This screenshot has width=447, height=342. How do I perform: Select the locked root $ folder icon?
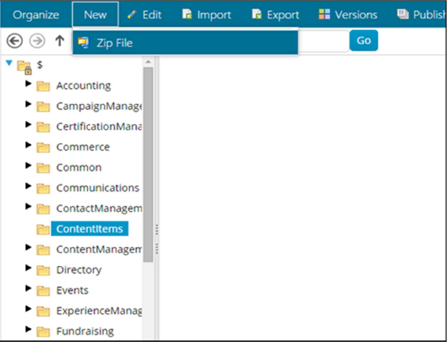coord(24,67)
